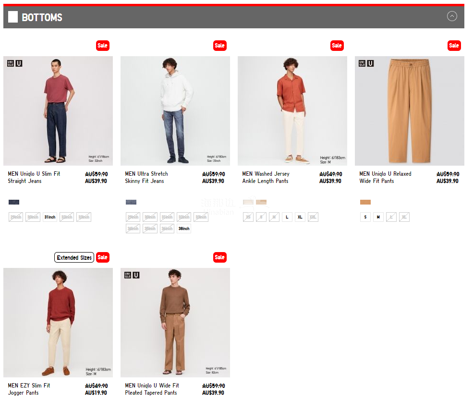Image resolution: width=473 pixels, height=411 pixels.
Task: Click the Sale badge above Washed Jersey Pants
Action: [x=337, y=46]
